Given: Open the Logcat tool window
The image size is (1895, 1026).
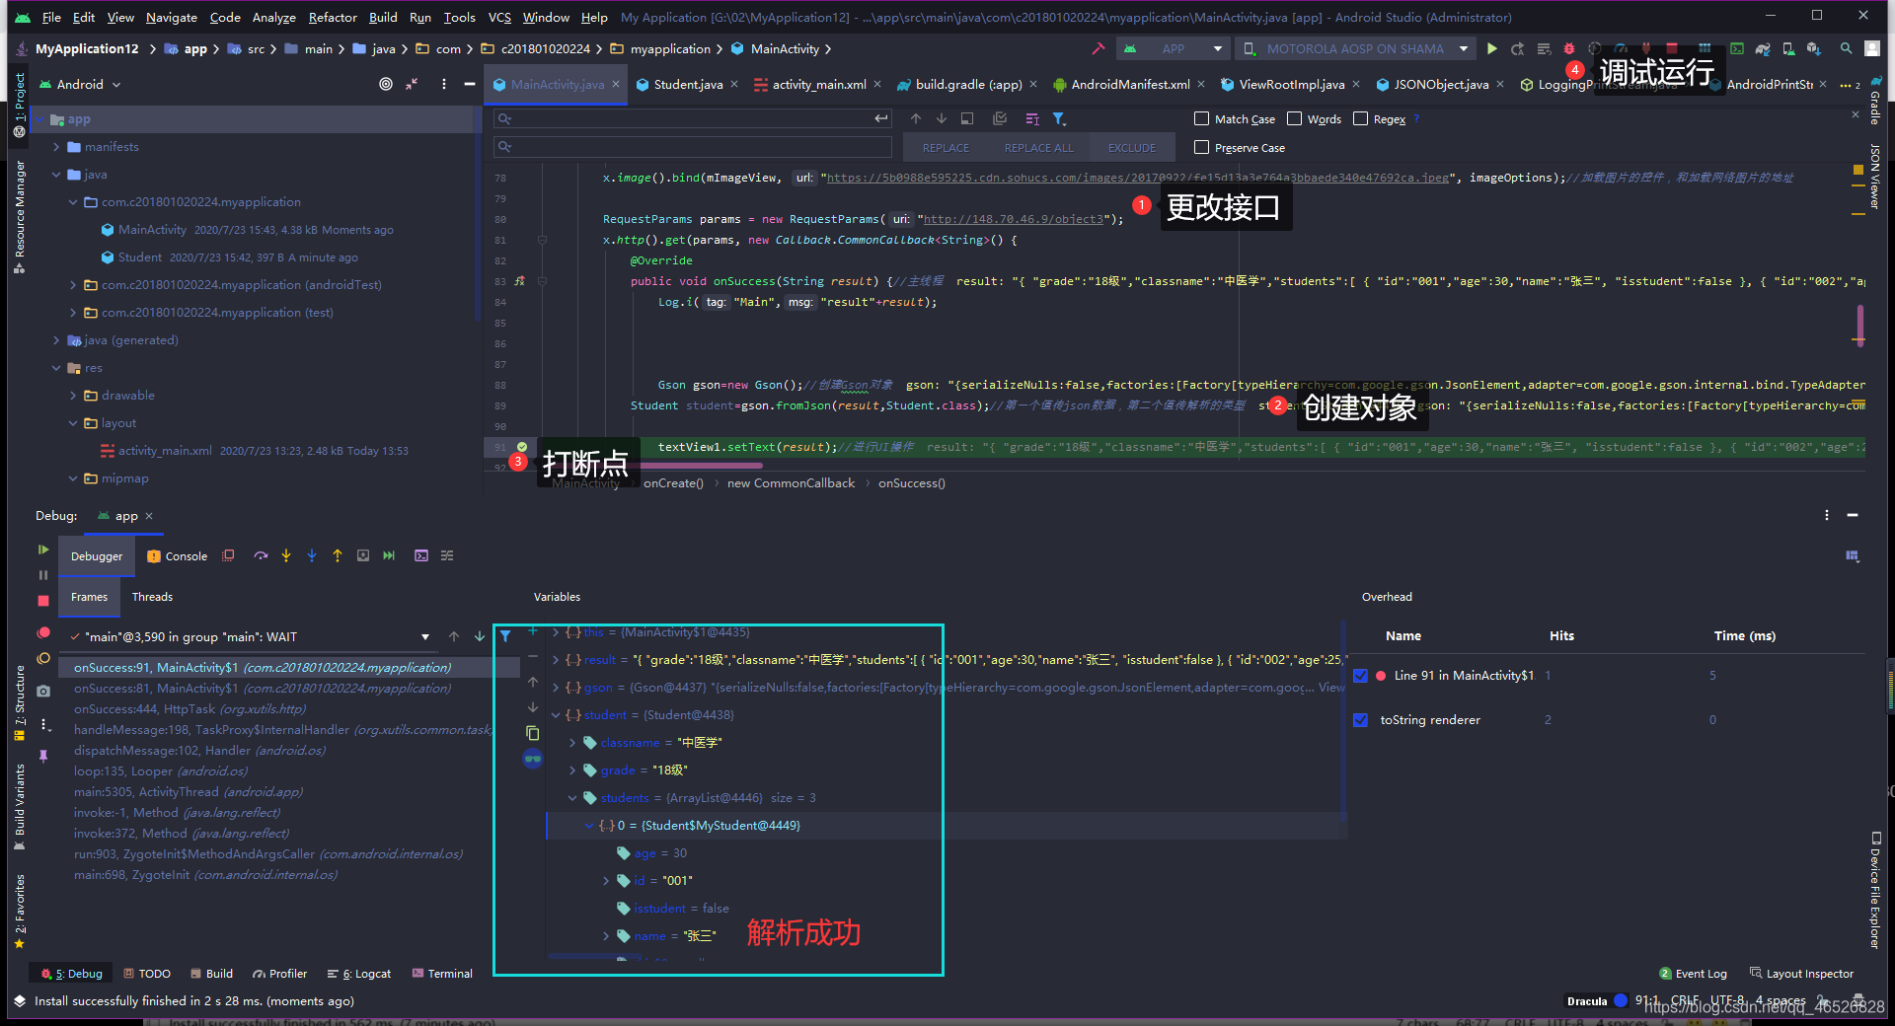Looking at the screenshot, I should coord(359,974).
